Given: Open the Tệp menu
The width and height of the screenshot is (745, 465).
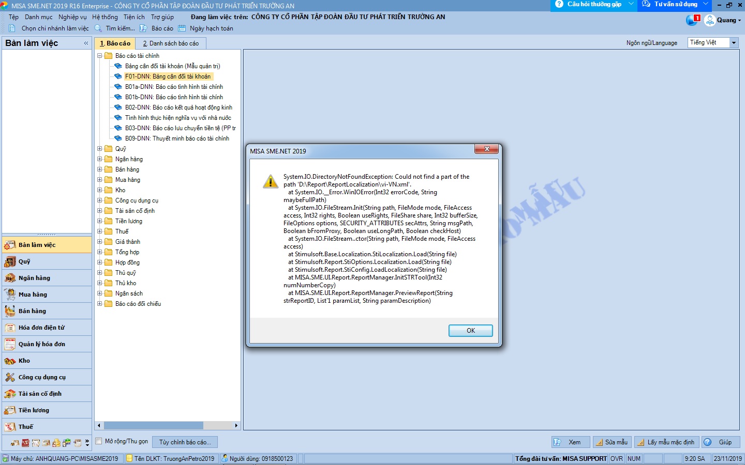Looking at the screenshot, I should pyautogui.click(x=13, y=17).
